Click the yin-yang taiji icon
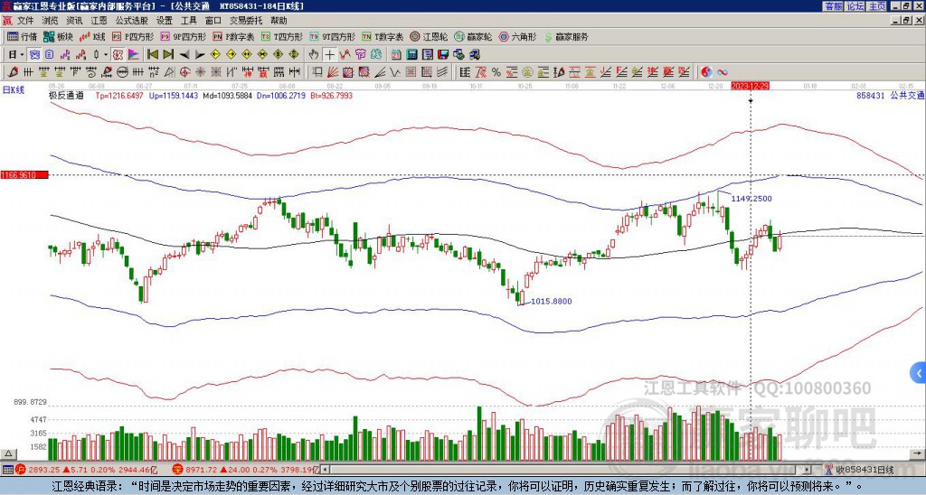This screenshot has width=926, height=495. (706, 72)
